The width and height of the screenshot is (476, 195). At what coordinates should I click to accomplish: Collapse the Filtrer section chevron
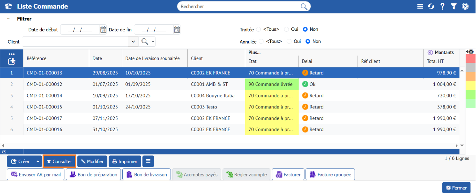(x=9, y=19)
